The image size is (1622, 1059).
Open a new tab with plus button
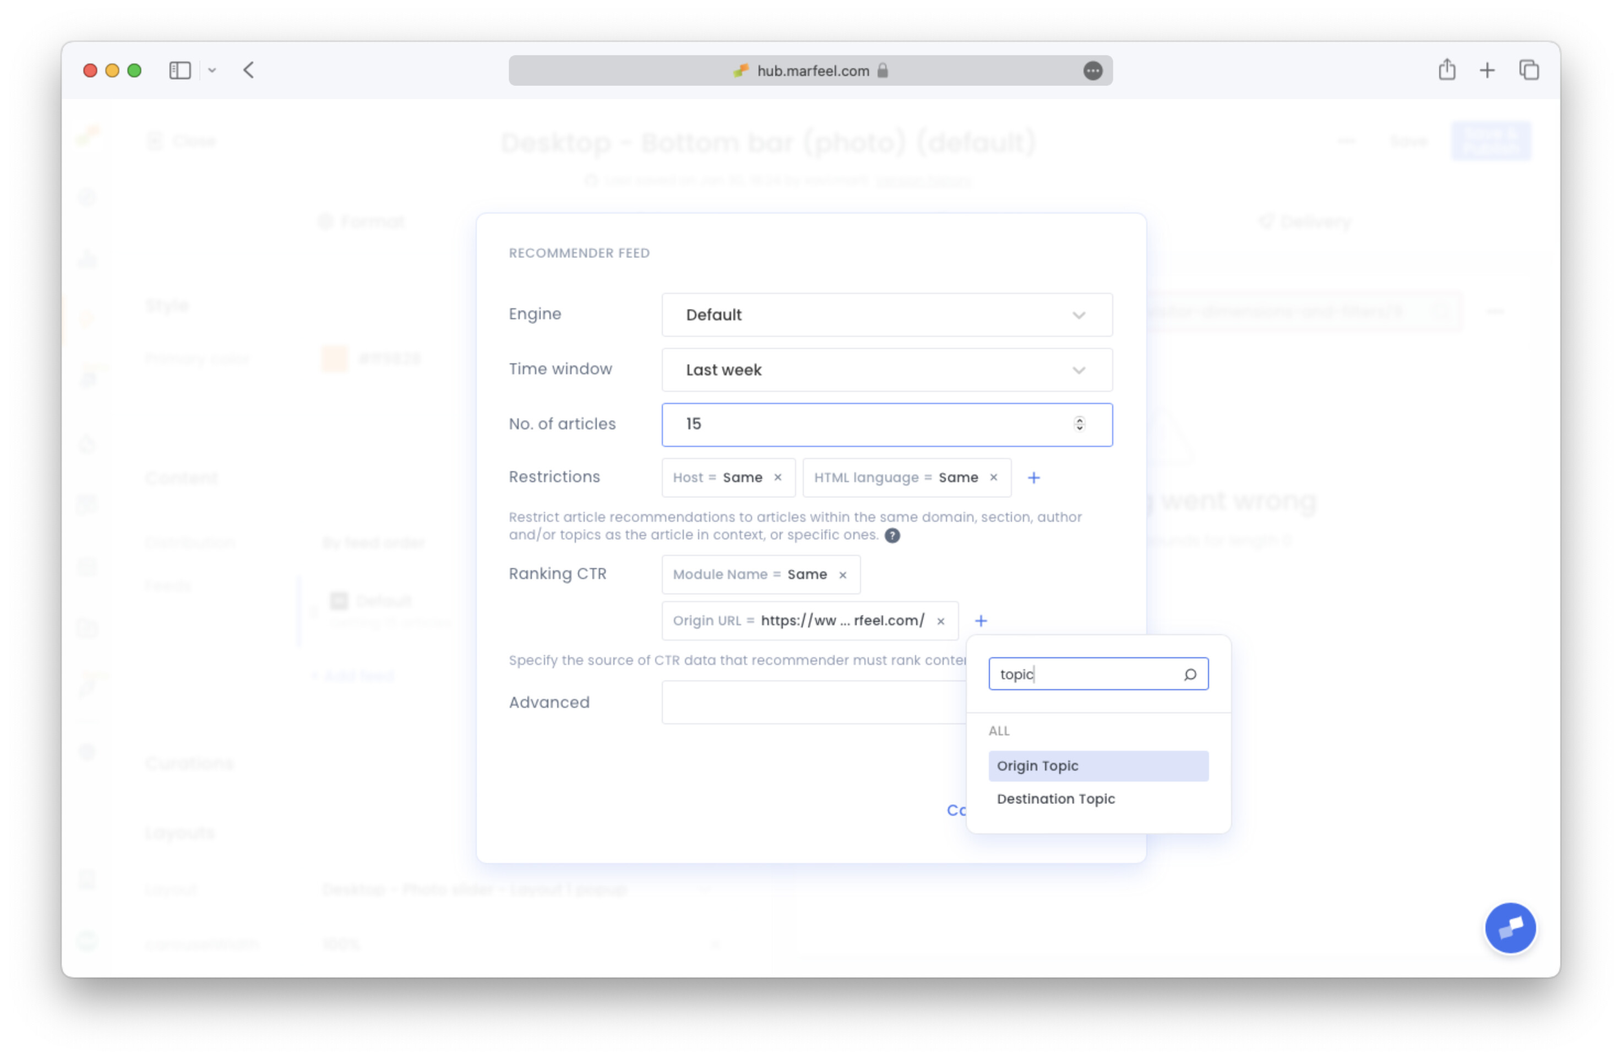click(1487, 70)
